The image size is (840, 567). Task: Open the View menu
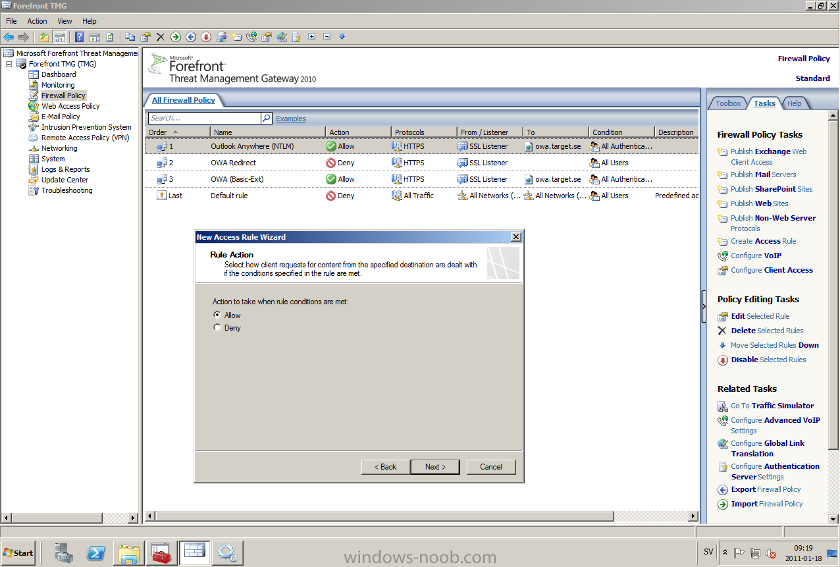pyautogui.click(x=65, y=21)
